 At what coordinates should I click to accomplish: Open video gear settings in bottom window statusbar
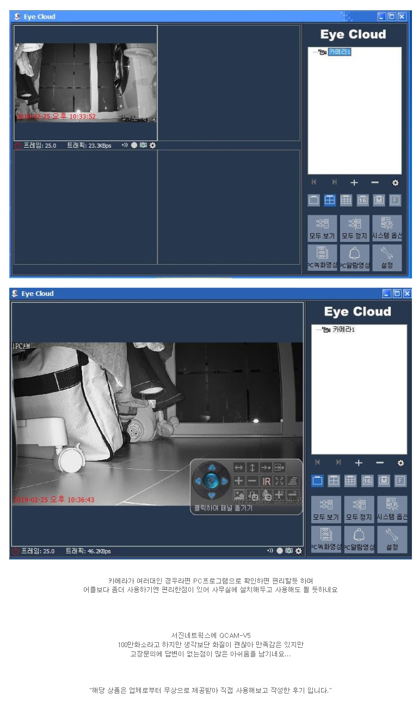point(298,551)
